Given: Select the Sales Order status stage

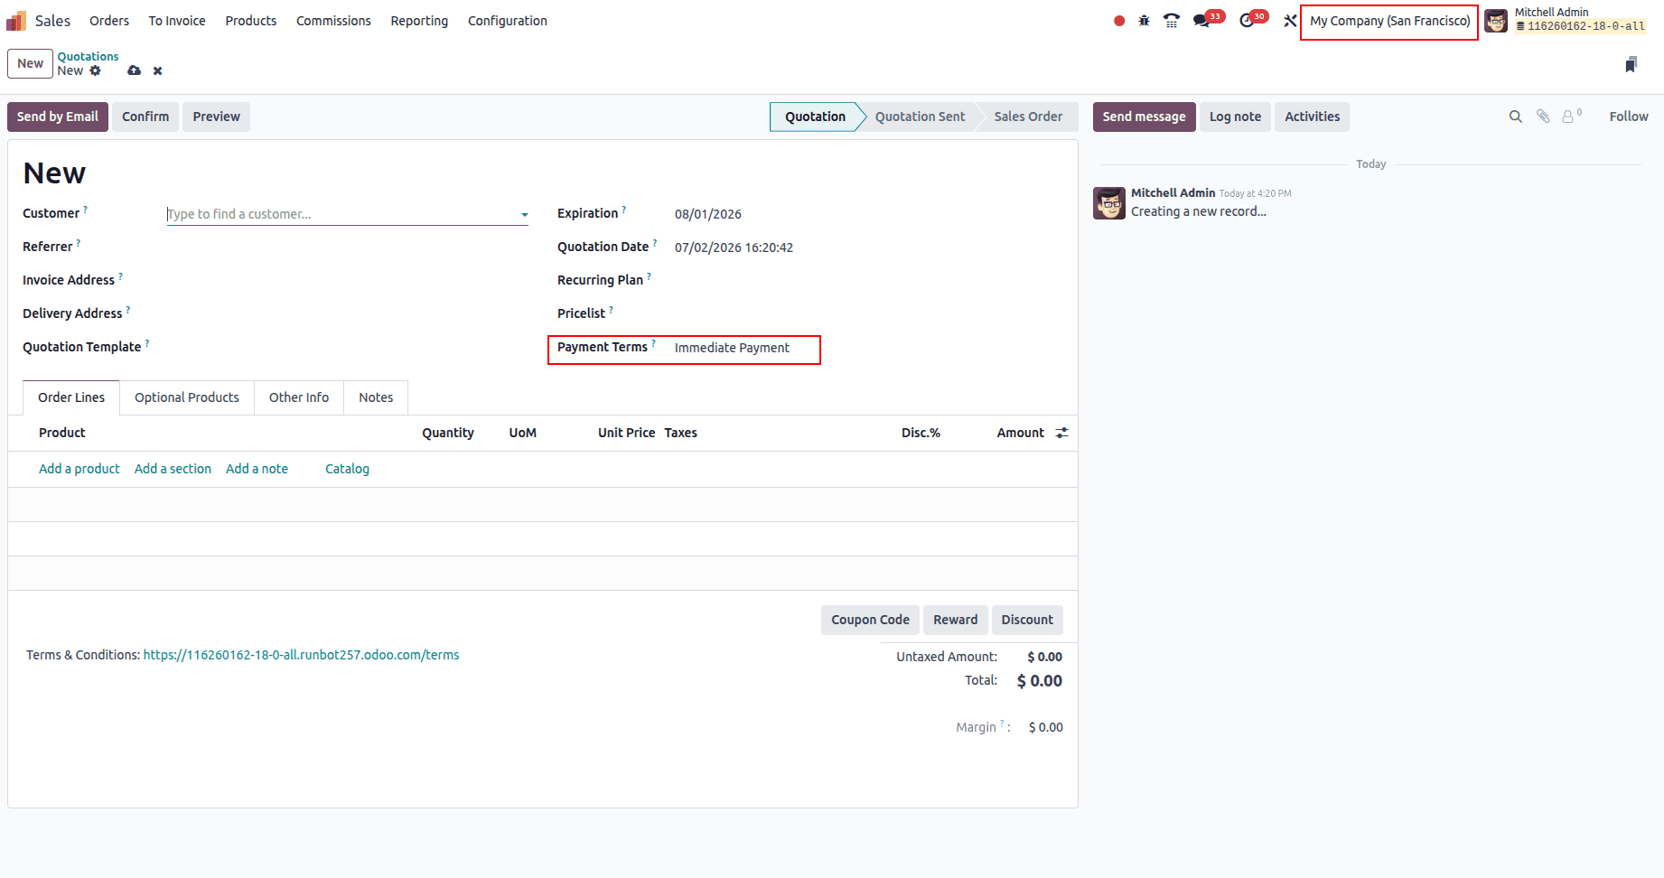Looking at the screenshot, I should 1028,117.
